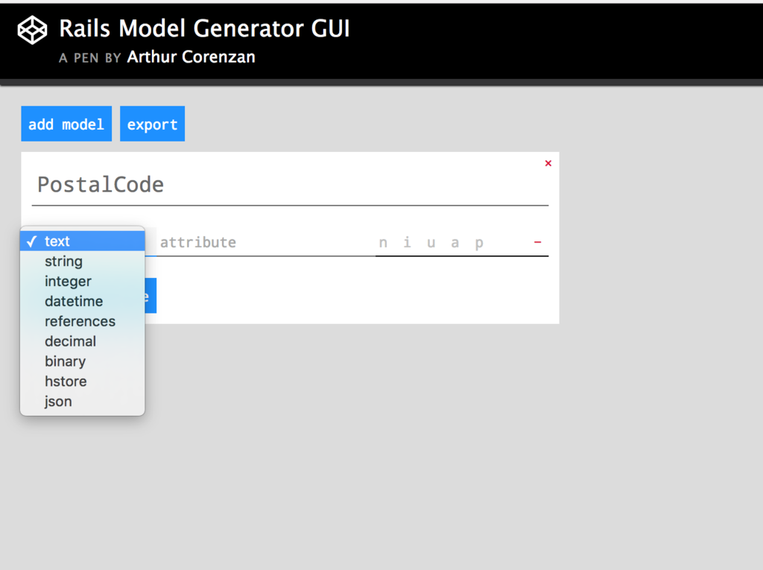The height and width of the screenshot is (570, 763).
Task: Toggle the p option flag
Action: click(x=479, y=242)
